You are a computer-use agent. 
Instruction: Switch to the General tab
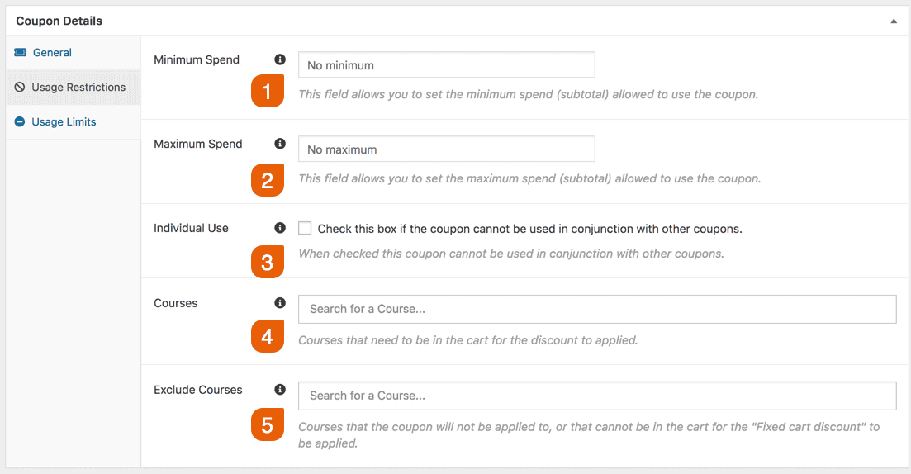tap(74, 52)
